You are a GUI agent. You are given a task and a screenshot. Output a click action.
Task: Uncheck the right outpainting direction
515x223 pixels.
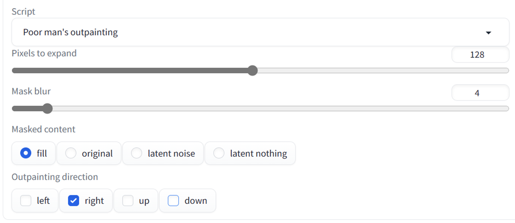click(x=74, y=201)
